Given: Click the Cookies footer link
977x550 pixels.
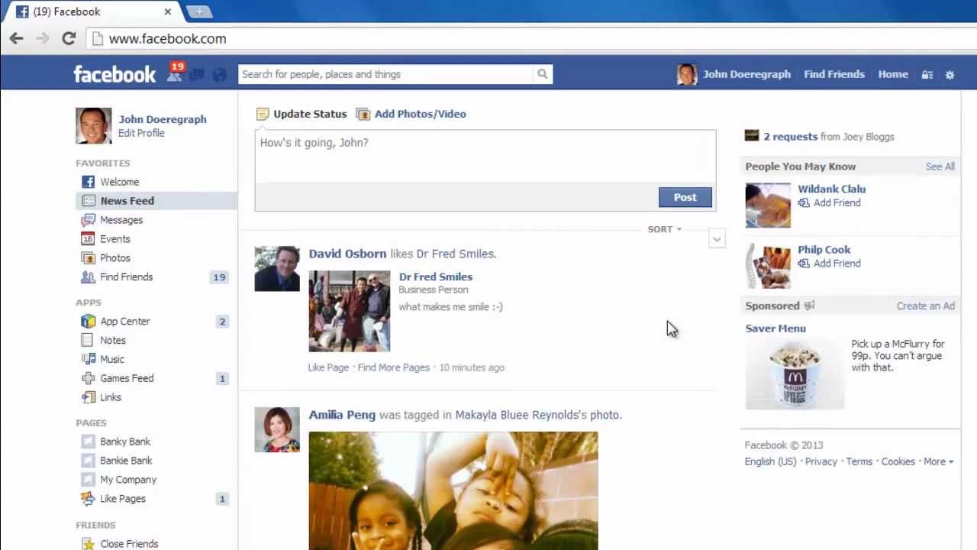Looking at the screenshot, I should 898,461.
